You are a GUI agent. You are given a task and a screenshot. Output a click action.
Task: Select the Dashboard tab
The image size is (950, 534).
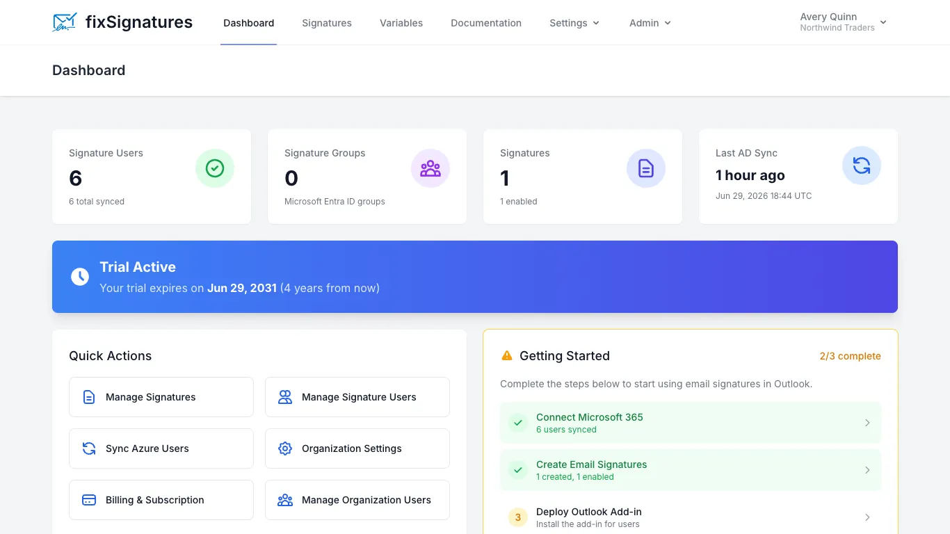tap(248, 23)
